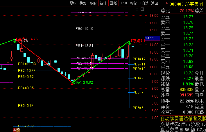
Task: Select the 标记 mark button
Action: pyautogui.click(x=134, y=3)
